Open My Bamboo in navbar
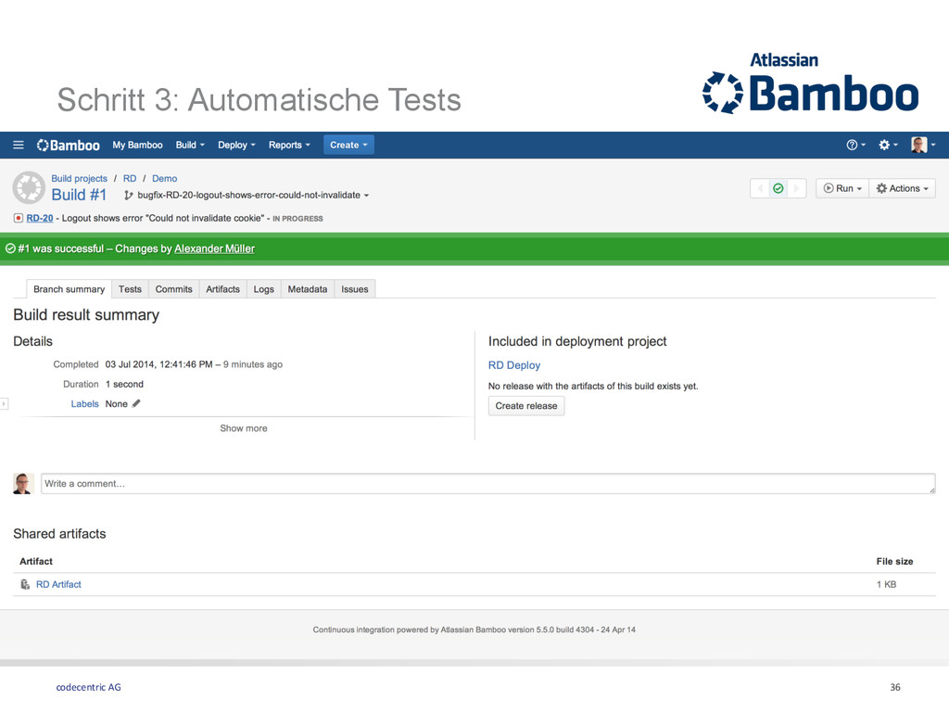This screenshot has width=949, height=712. [137, 146]
